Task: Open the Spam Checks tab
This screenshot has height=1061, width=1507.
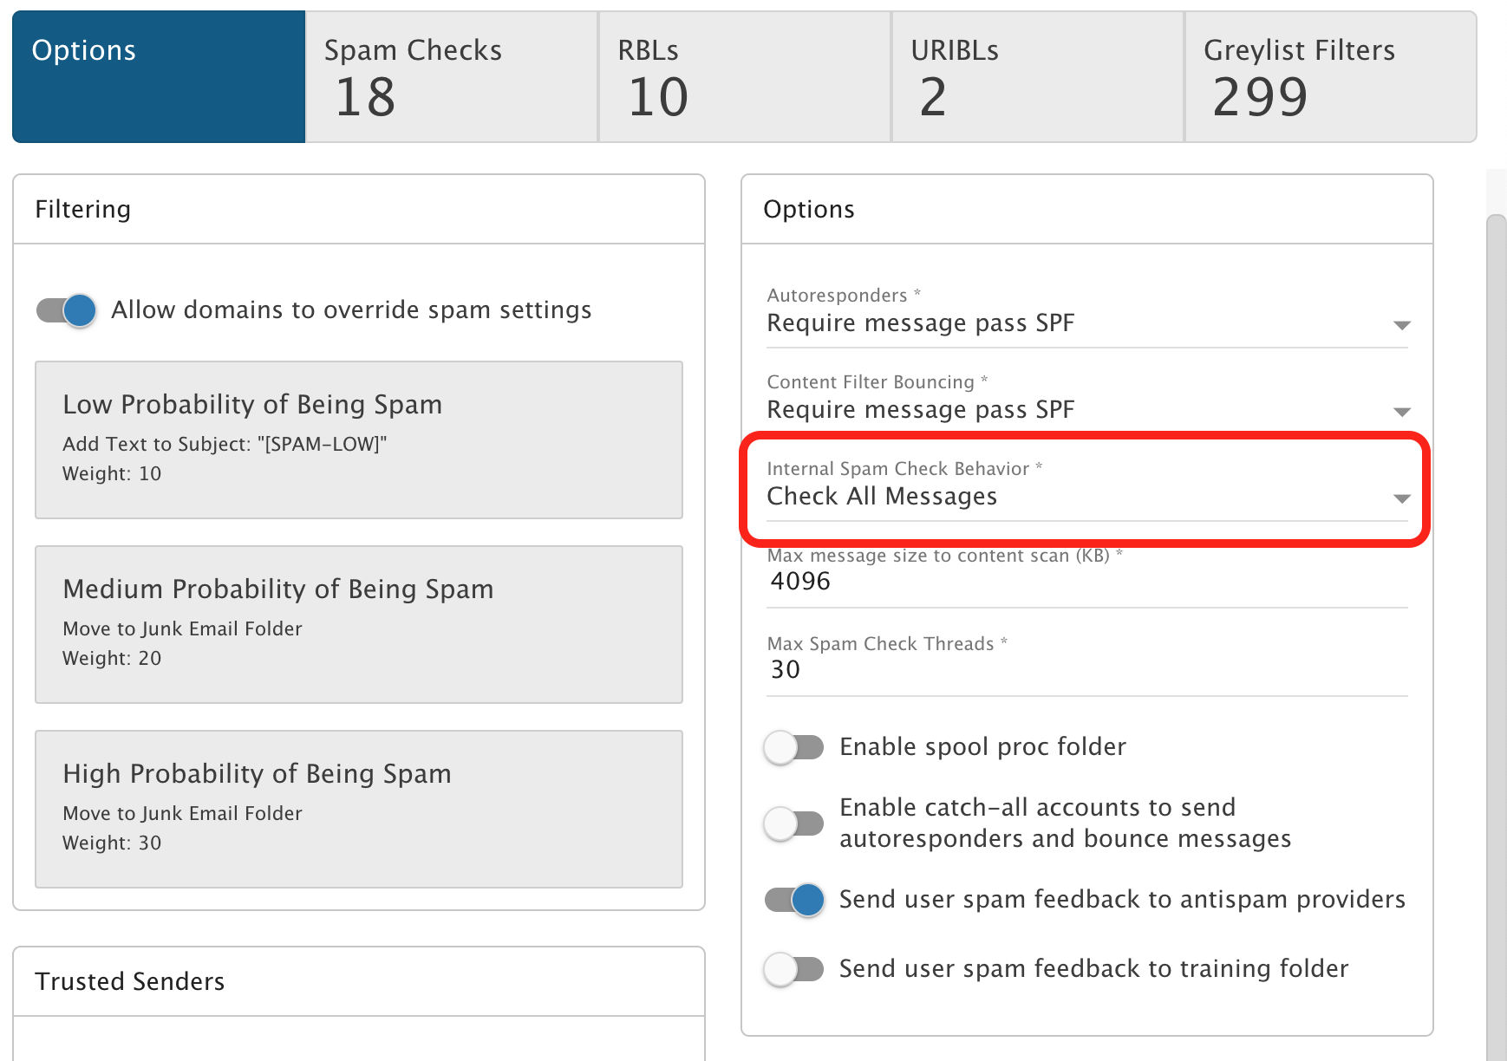Action: [x=452, y=76]
